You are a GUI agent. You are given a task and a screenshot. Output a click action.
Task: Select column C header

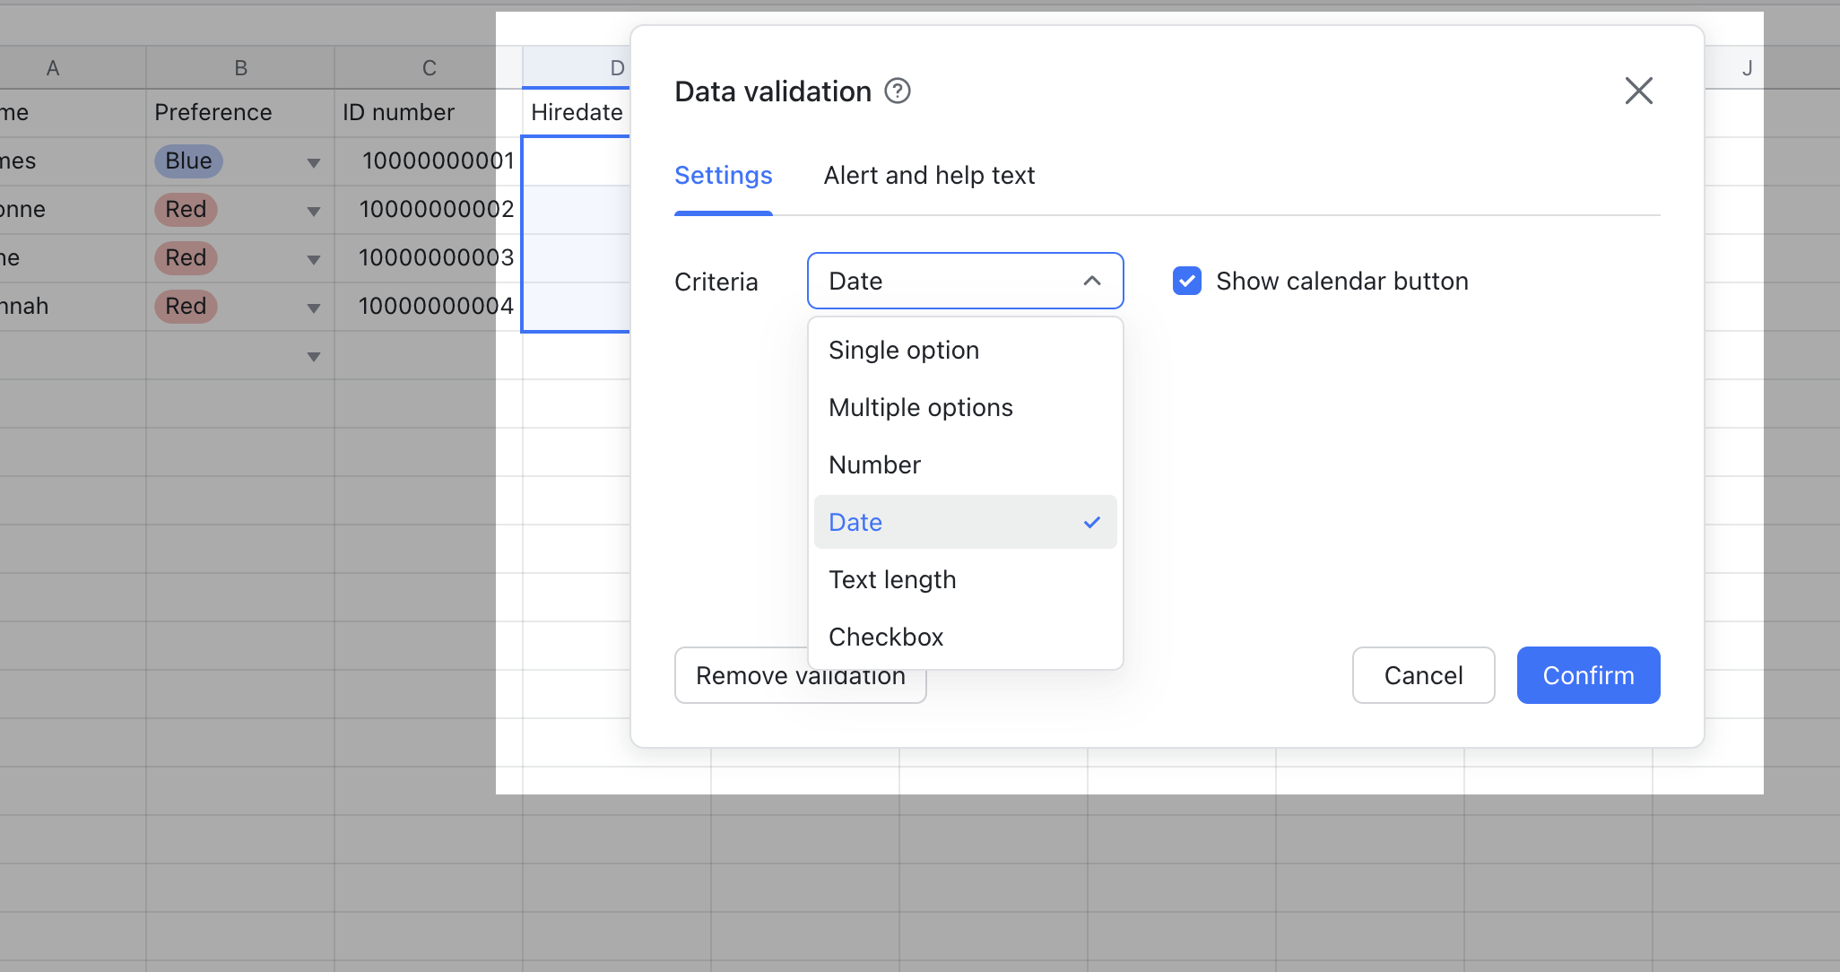click(430, 66)
